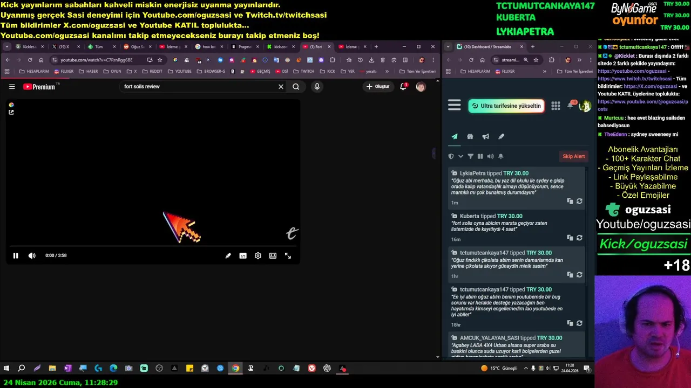Open the Oluştur create button

pyautogui.click(x=377, y=86)
